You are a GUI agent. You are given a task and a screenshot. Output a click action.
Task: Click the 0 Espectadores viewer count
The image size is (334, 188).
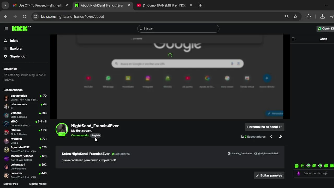253,137
